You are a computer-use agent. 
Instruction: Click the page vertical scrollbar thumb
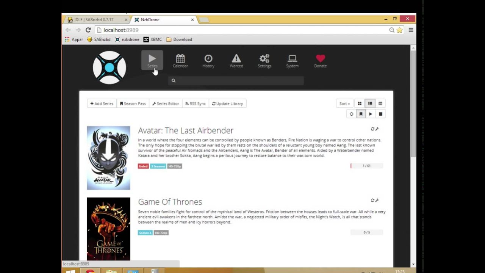(x=413, y=103)
